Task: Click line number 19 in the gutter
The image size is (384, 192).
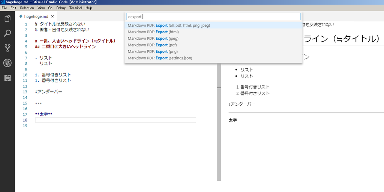Action: pos(25,125)
